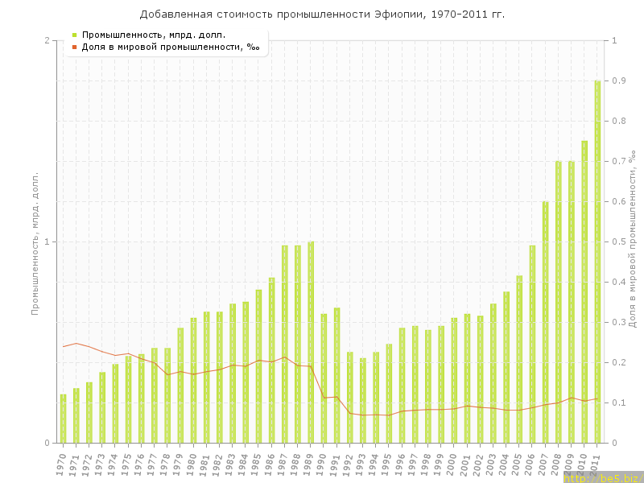The image size is (644, 483).
Task: Select the 1989 bar reaching value 1
Action: pos(311,342)
